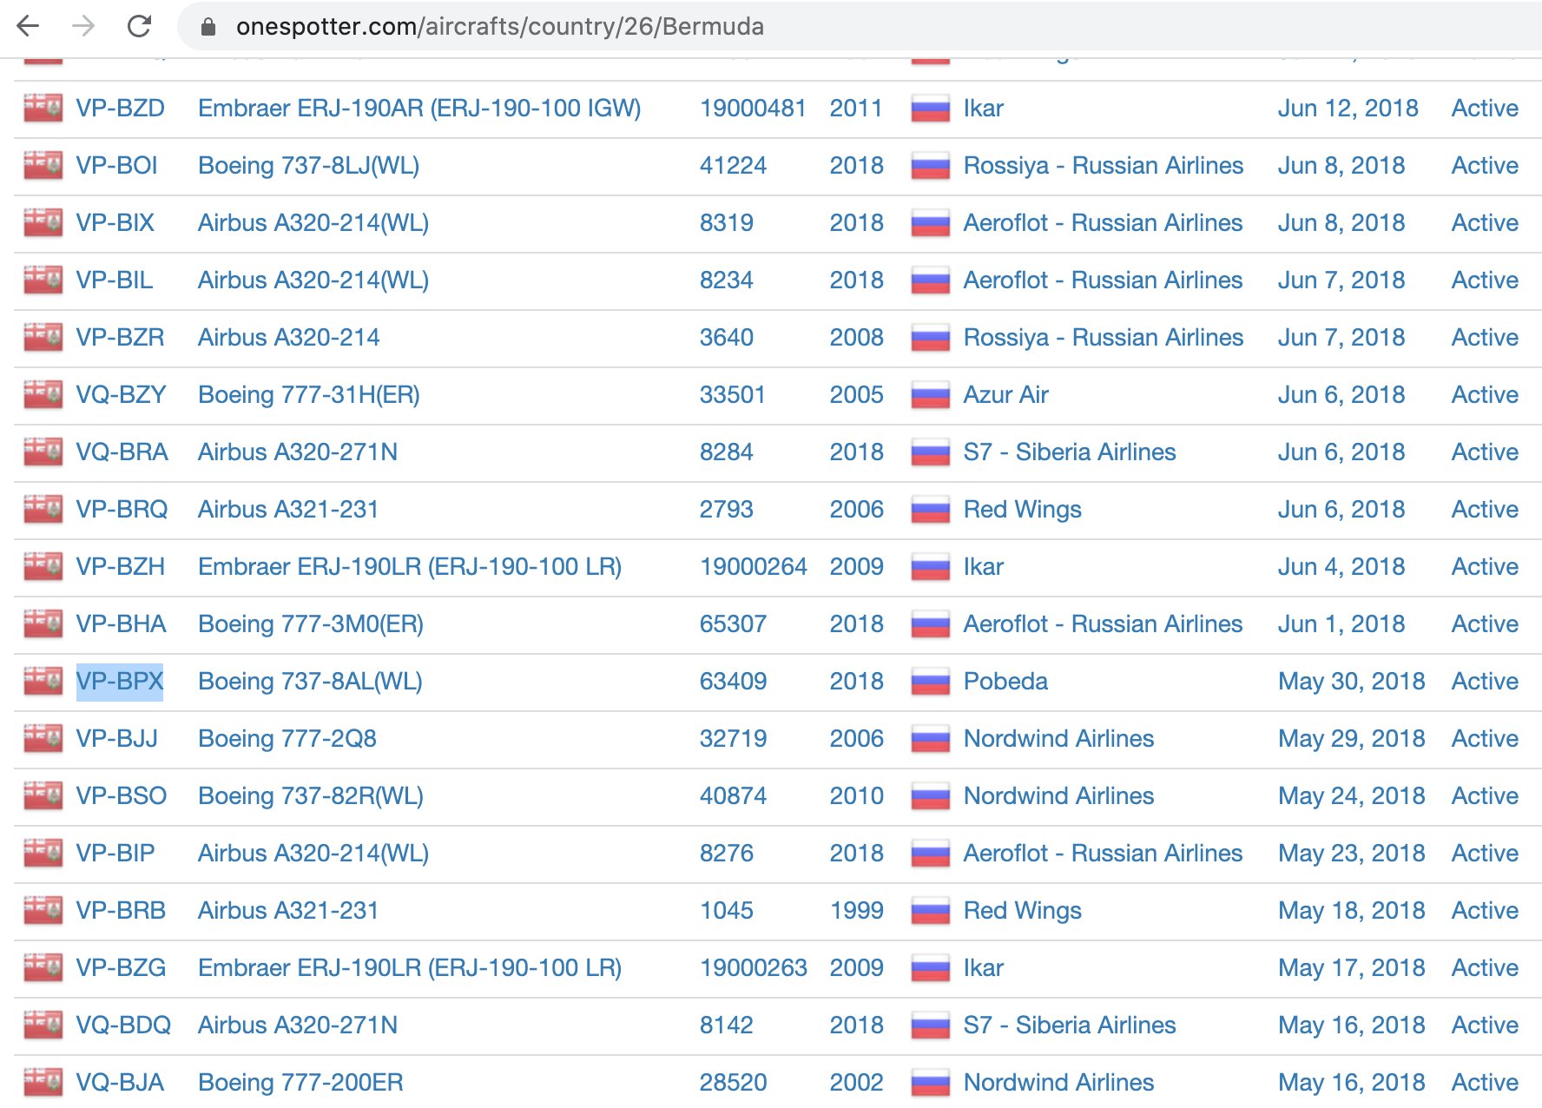1542x1108 pixels.
Task: Open the VQ-BJA registration link
Action: 120,1083
